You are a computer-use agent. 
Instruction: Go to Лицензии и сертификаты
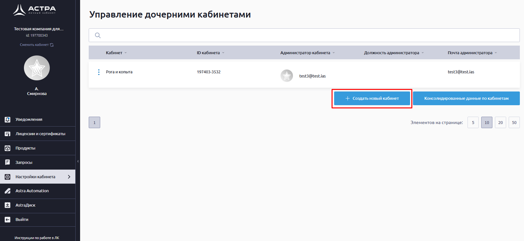tap(38, 134)
